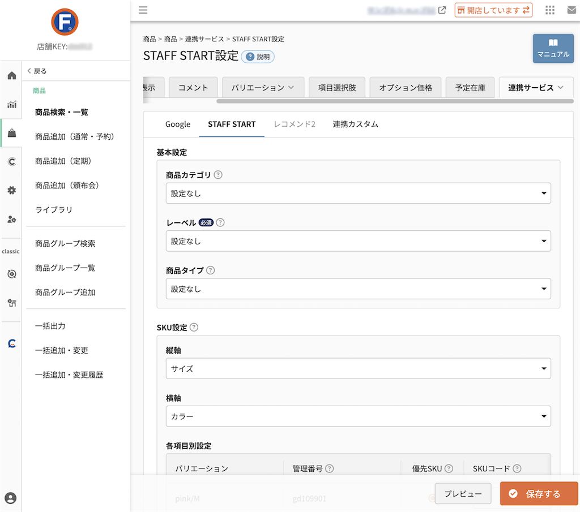The width and height of the screenshot is (580, 512).
Task: Open the user account icon at the sidebar bottom
Action: [x=11, y=498]
